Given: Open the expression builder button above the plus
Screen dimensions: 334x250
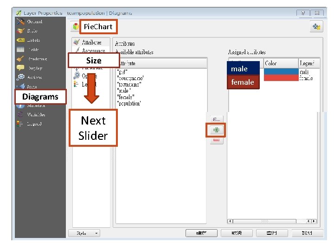Looking at the screenshot, I should click(x=217, y=119).
